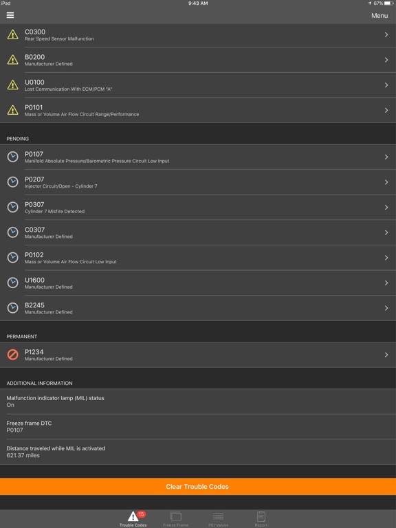Image resolution: width=396 pixels, height=528 pixels.
Task: Open the Report clipboard icon
Action: 261,516
